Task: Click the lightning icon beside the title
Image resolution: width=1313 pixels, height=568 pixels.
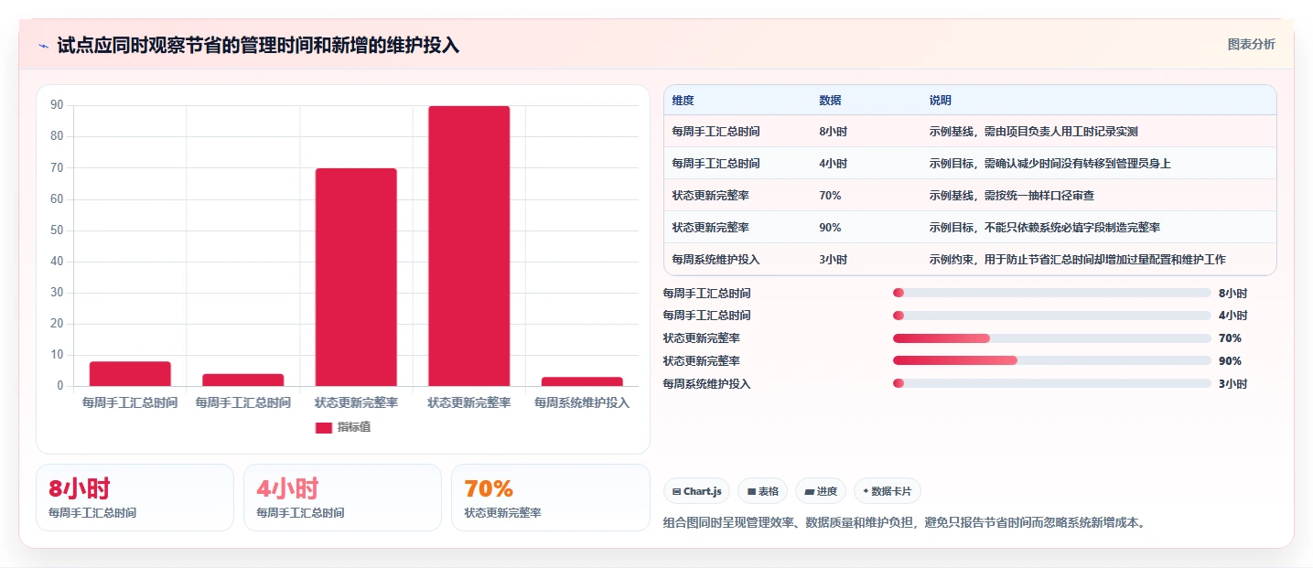Action: (43, 46)
